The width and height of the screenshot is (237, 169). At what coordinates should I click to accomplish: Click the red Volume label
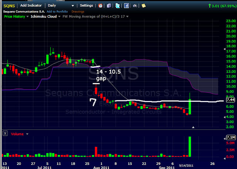(17, 134)
